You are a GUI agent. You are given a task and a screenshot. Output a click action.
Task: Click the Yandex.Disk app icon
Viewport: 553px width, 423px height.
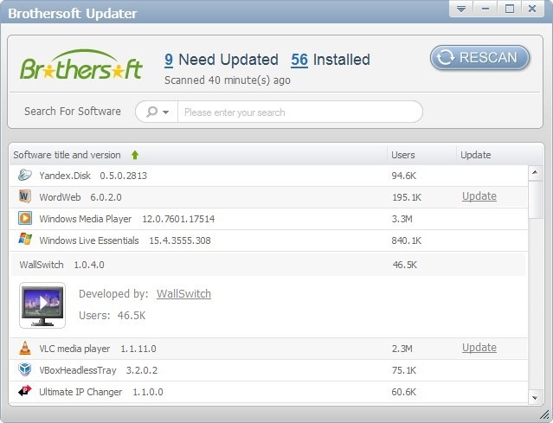(x=25, y=175)
